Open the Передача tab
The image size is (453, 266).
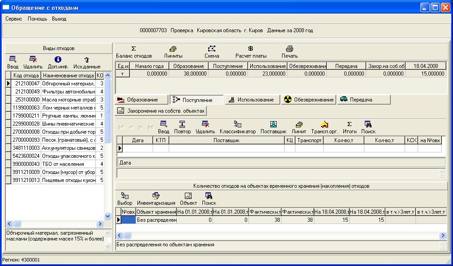356,100
